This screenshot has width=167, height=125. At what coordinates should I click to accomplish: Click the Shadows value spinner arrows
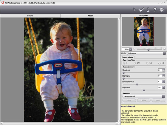164,70
